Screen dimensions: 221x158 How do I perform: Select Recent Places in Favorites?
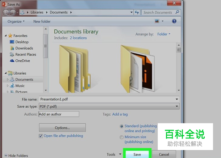(26, 54)
